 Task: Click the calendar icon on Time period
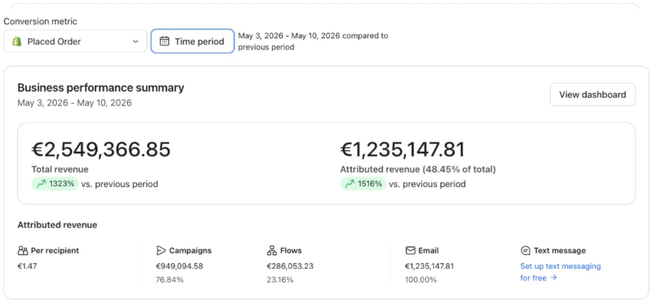(x=165, y=41)
